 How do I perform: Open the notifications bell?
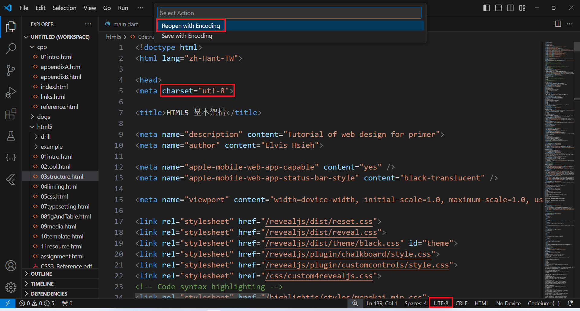coord(571,303)
